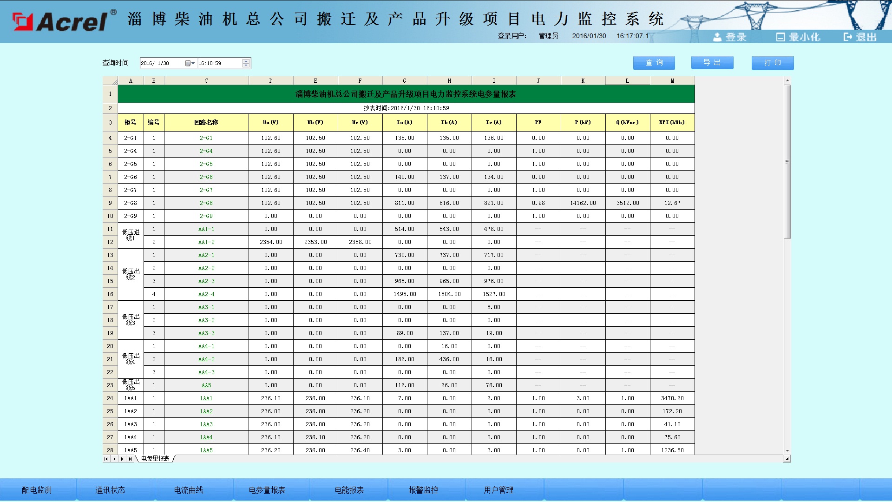Open the date picker calendar dropdown
Screen dimensions: 892x502
coord(190,63)
